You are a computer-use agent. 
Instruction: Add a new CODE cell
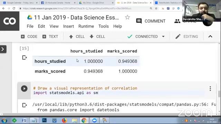(29, 37)
